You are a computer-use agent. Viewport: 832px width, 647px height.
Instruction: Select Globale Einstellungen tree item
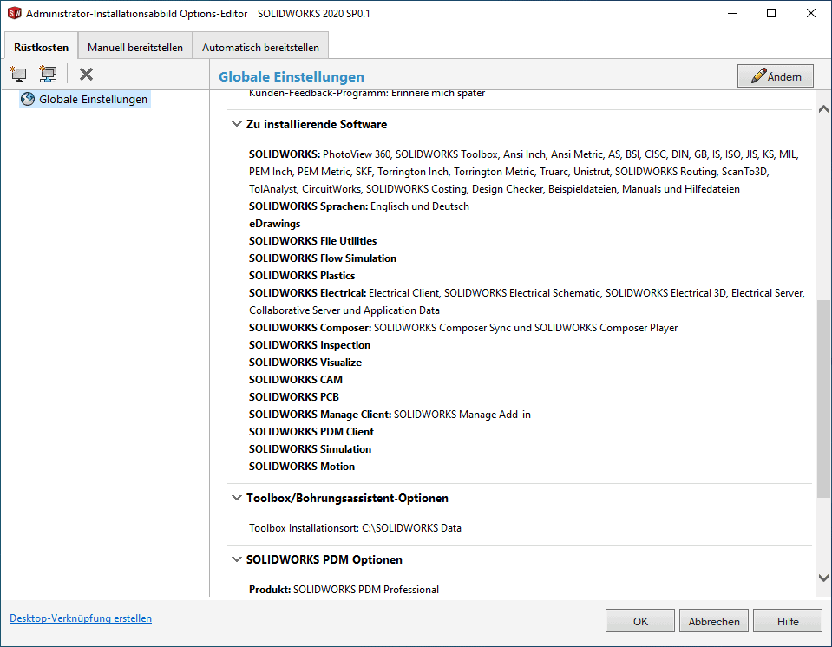(x=85, y=99)
